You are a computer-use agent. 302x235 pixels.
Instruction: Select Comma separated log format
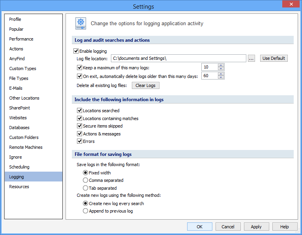tap(85, 180)
